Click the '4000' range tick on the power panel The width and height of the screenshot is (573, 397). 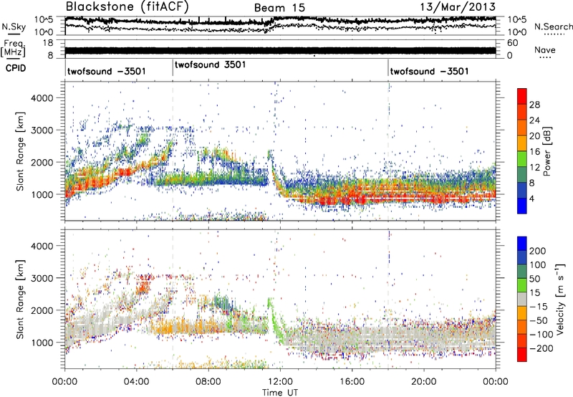[42, 98]
